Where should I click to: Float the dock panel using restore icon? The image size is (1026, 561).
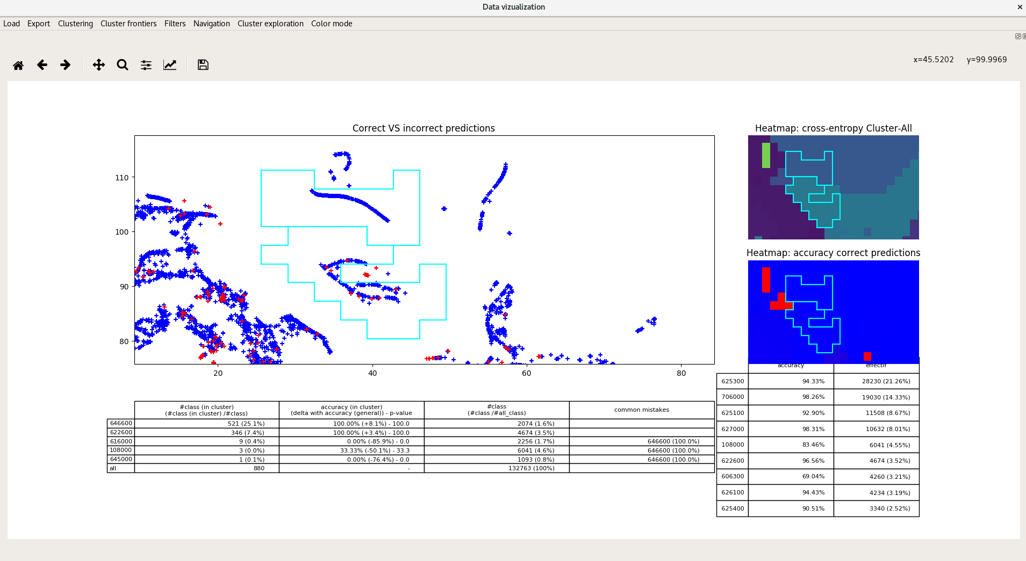[x=1017, y=37]
